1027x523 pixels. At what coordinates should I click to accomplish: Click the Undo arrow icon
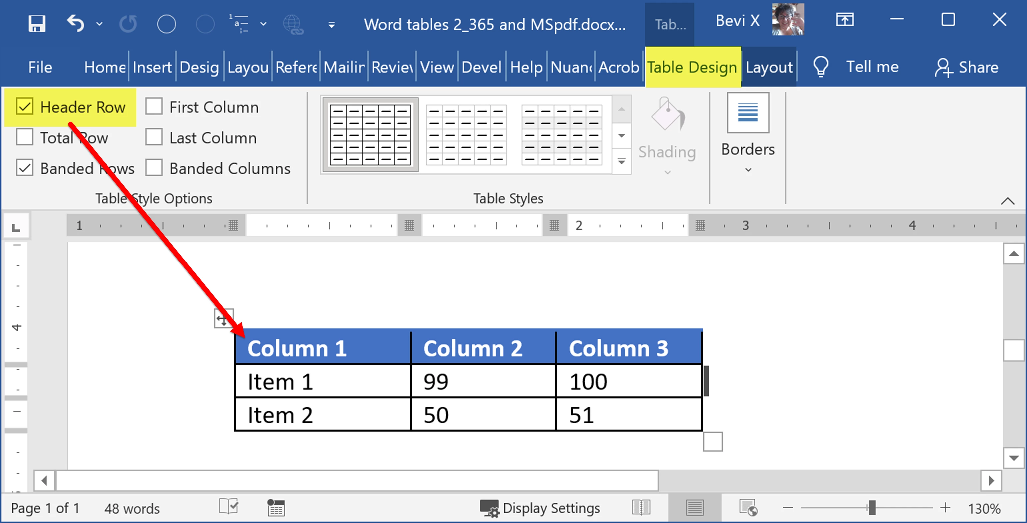coord(76,24)
